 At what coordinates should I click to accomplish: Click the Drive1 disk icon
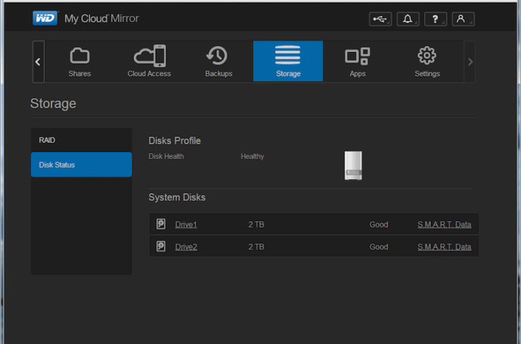point(161,224)
